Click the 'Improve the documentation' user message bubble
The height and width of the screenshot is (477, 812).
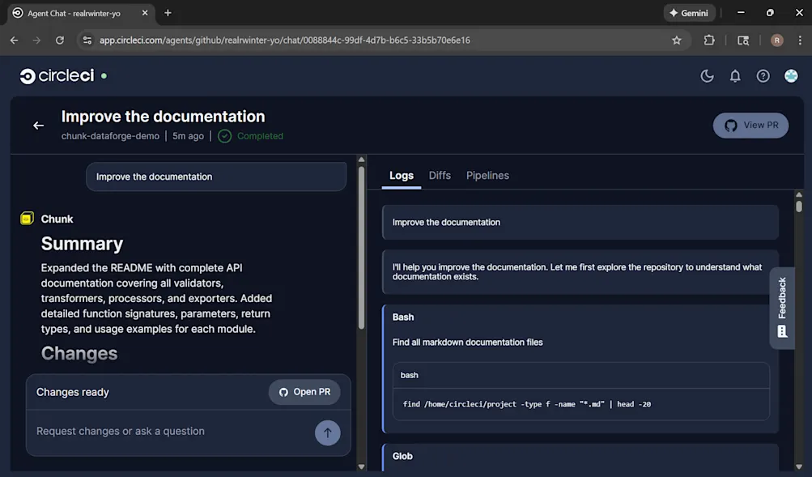(x=216, y=177)
